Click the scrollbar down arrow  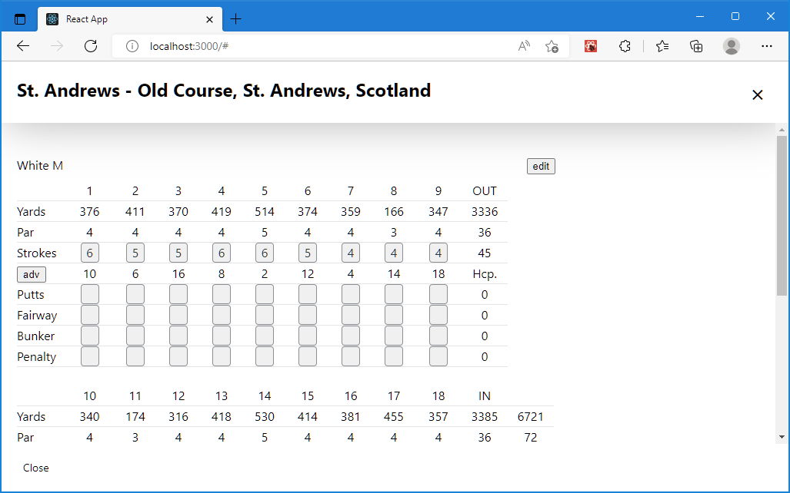[782, 437]
